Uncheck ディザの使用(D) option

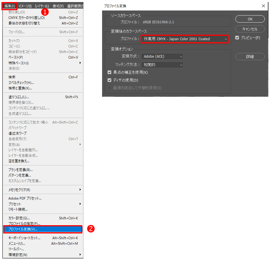click(x=110, y=80)
